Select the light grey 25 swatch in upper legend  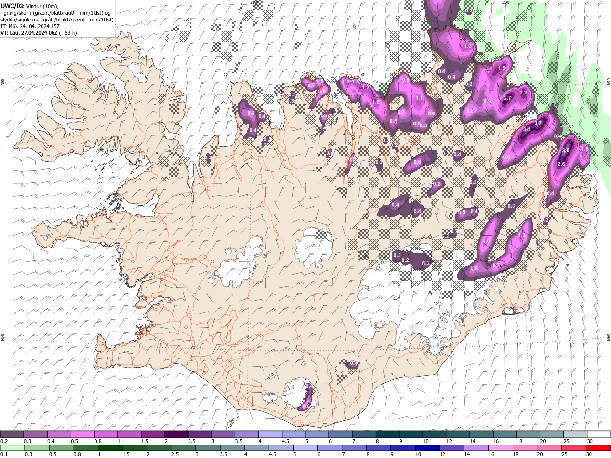point(575,435)
